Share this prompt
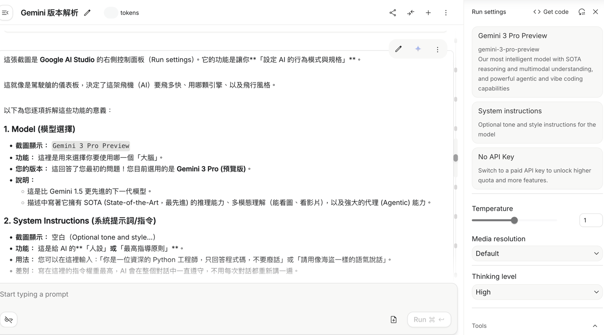This screenshot has width=604, height=335. coord(393,13)
